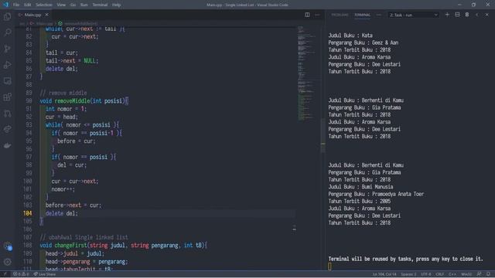Split the terminal panel

(x=457, y=15)
